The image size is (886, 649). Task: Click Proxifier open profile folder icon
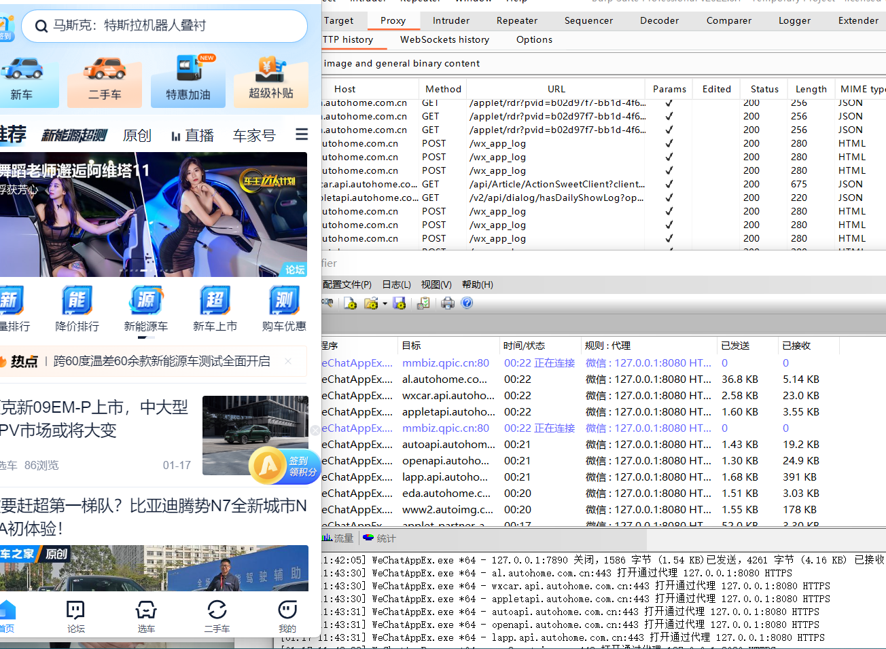[370, 303]
